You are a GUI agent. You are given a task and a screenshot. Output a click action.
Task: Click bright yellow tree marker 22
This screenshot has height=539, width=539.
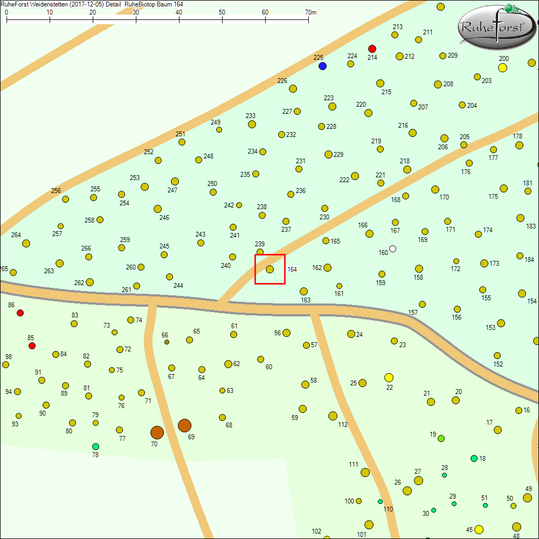point(389,377)
